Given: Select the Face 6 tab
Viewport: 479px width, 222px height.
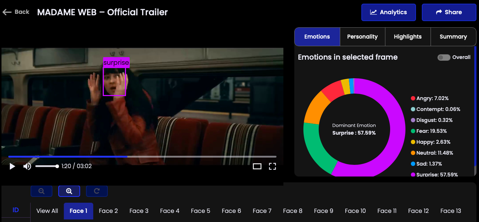Looking at the screenshot, I should point(231,211).
